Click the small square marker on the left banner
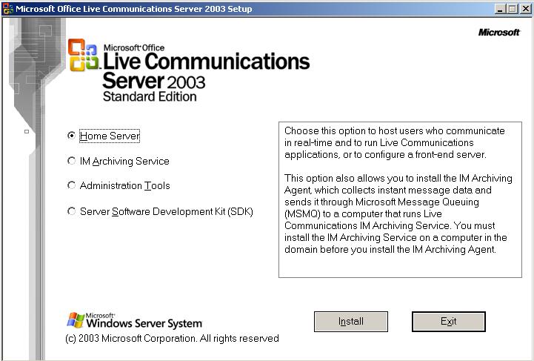This screenshot has width=534, height=361. 27,132
